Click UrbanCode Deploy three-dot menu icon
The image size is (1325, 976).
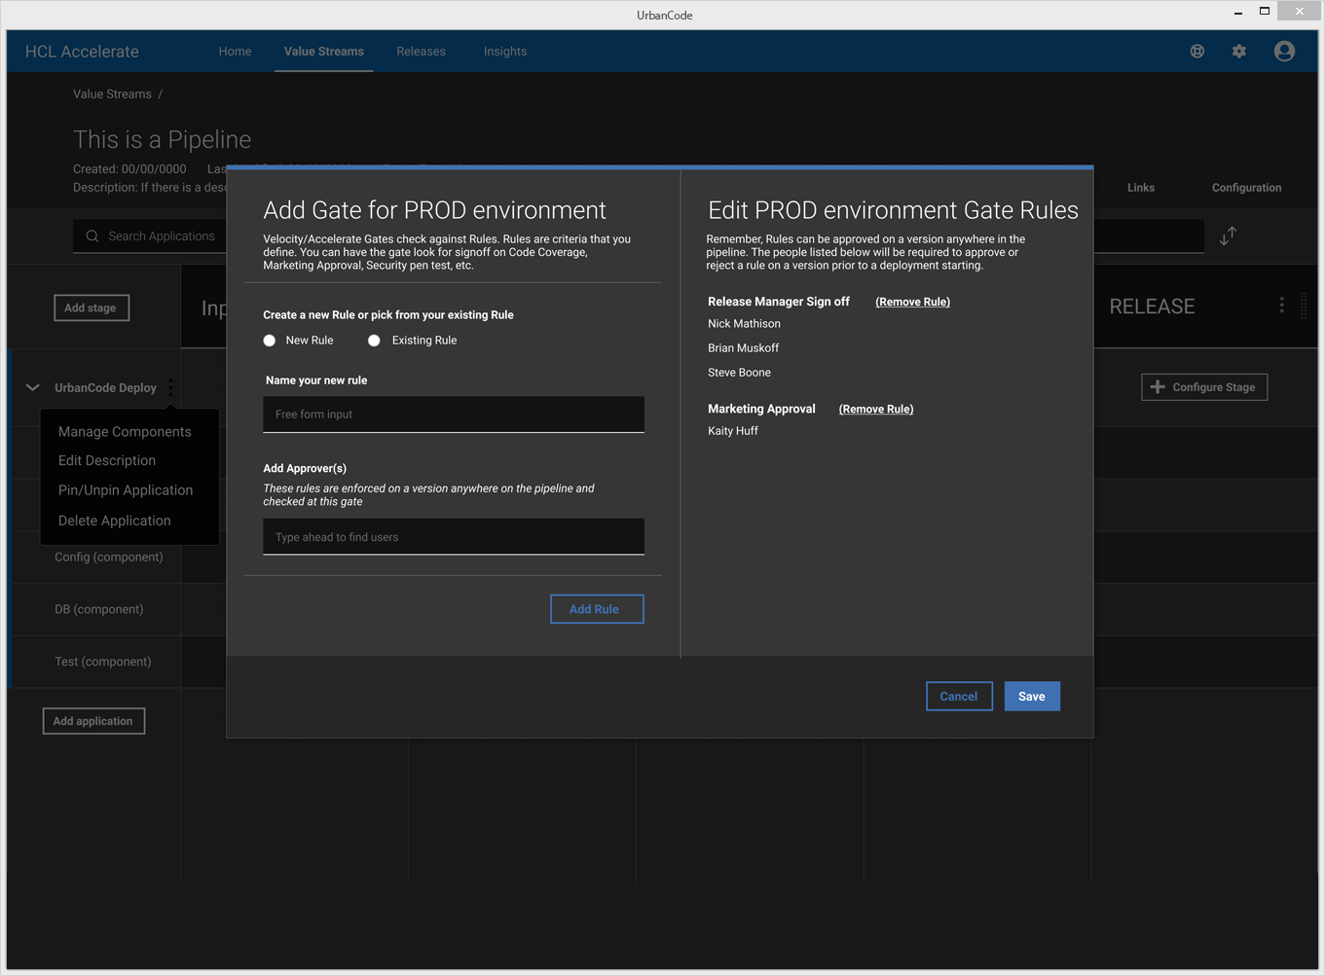pyautogui.click(x=171, y=387)
